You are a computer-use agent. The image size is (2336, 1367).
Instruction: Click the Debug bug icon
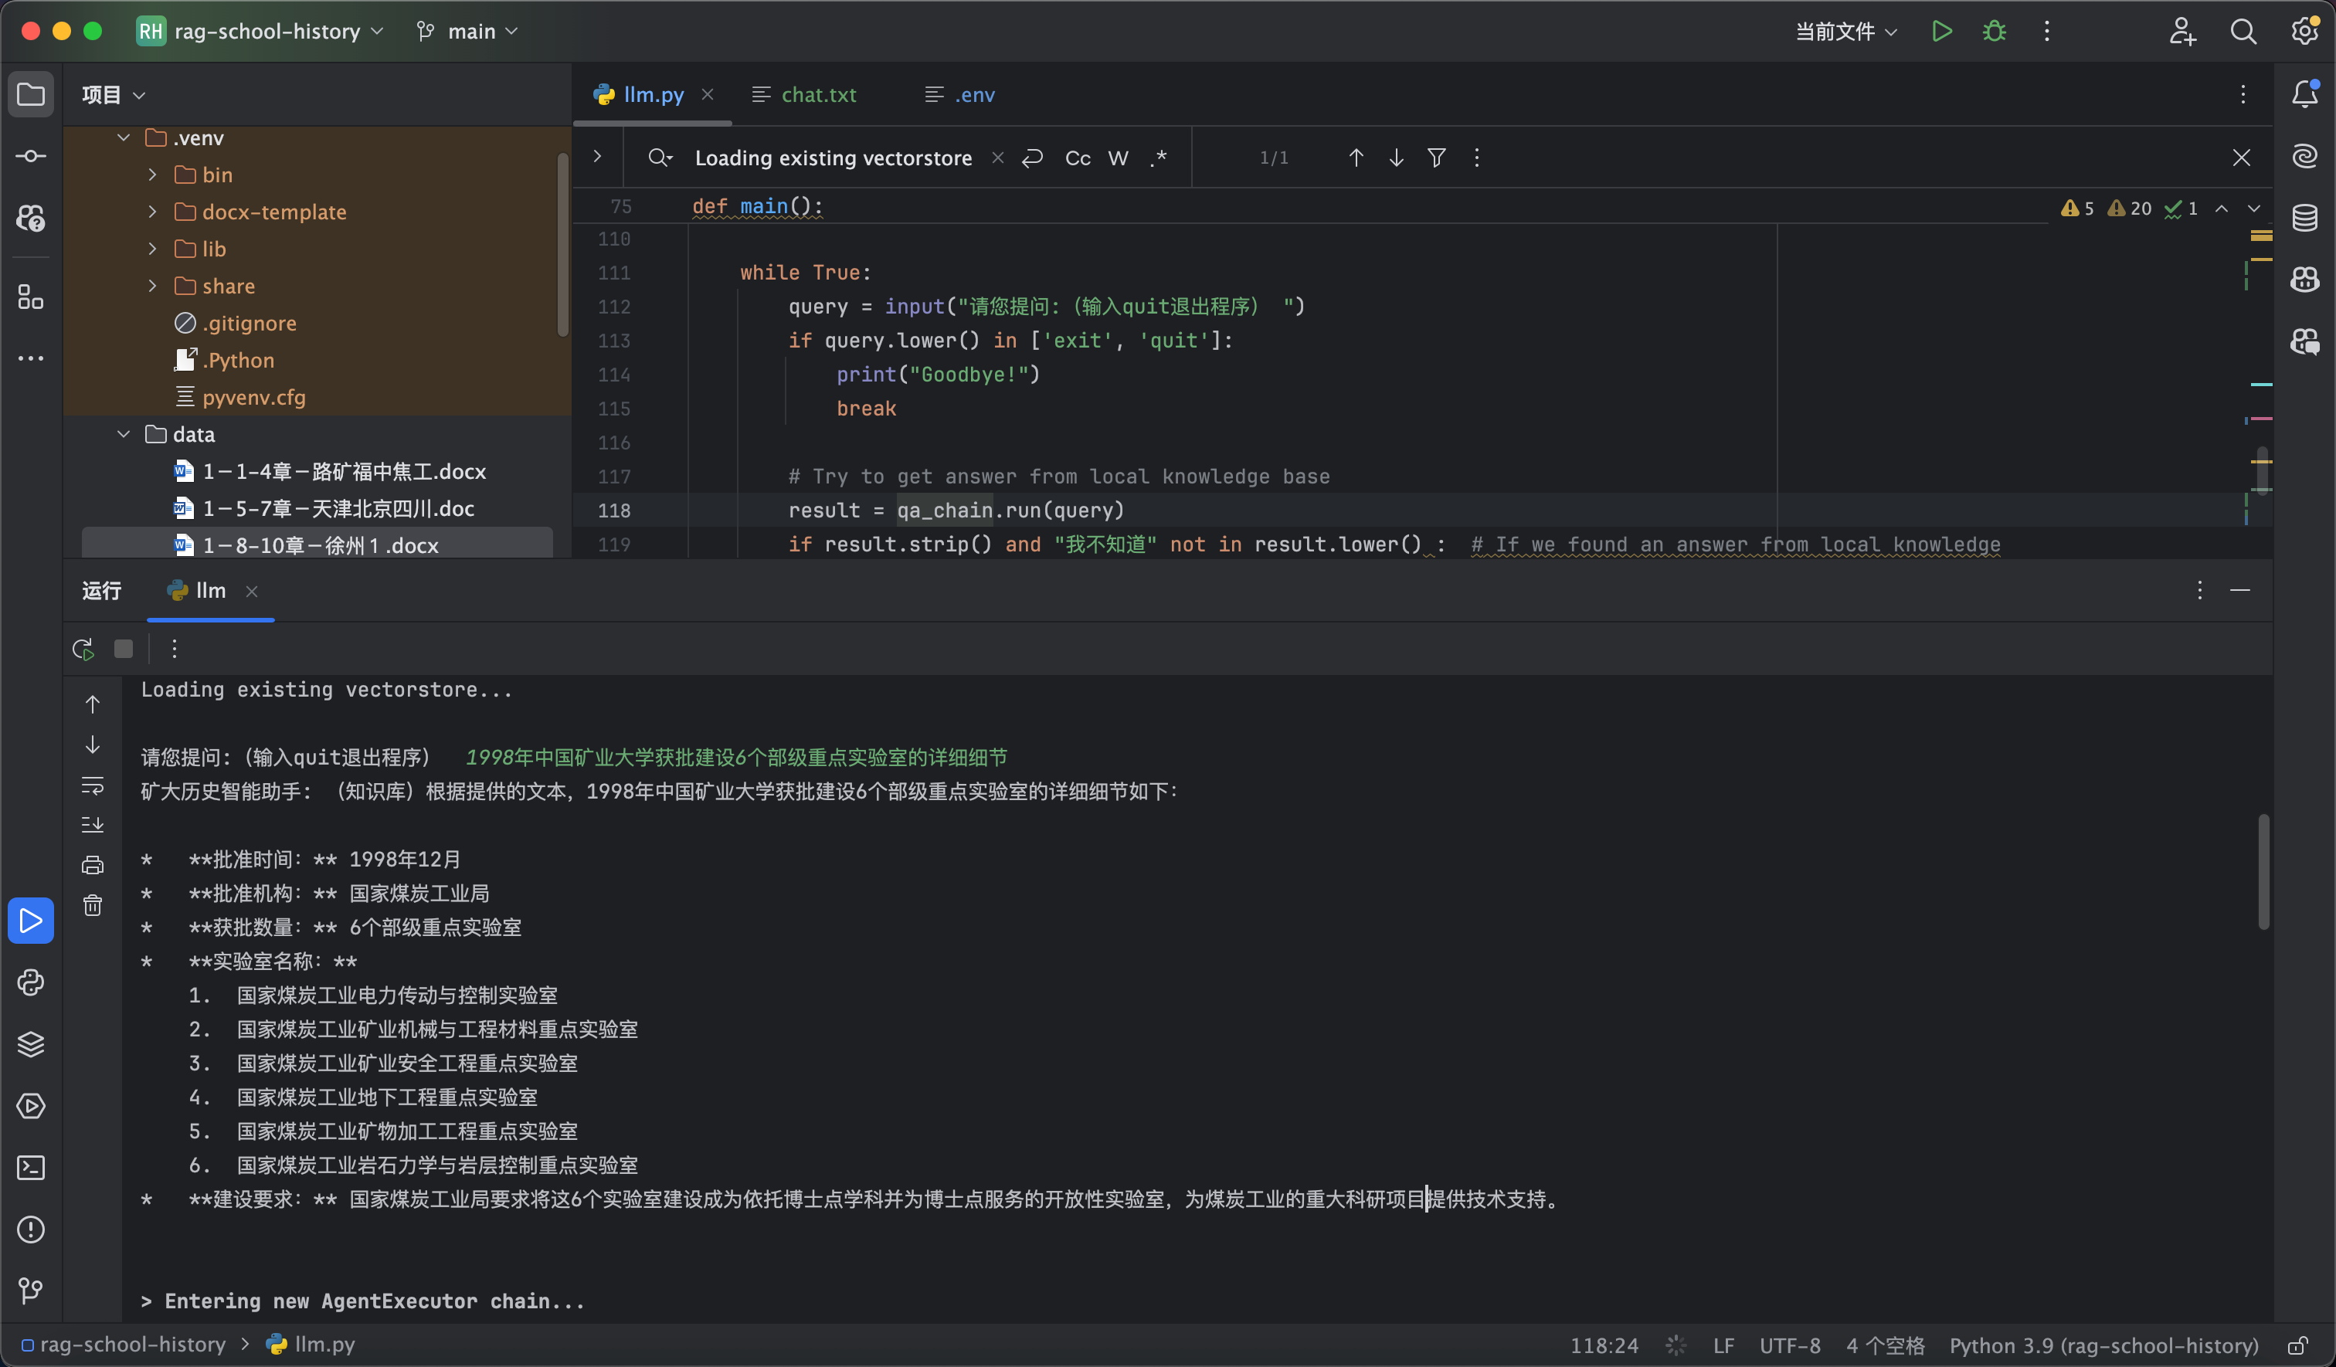pyautogui.click(x=1994, y=32)
